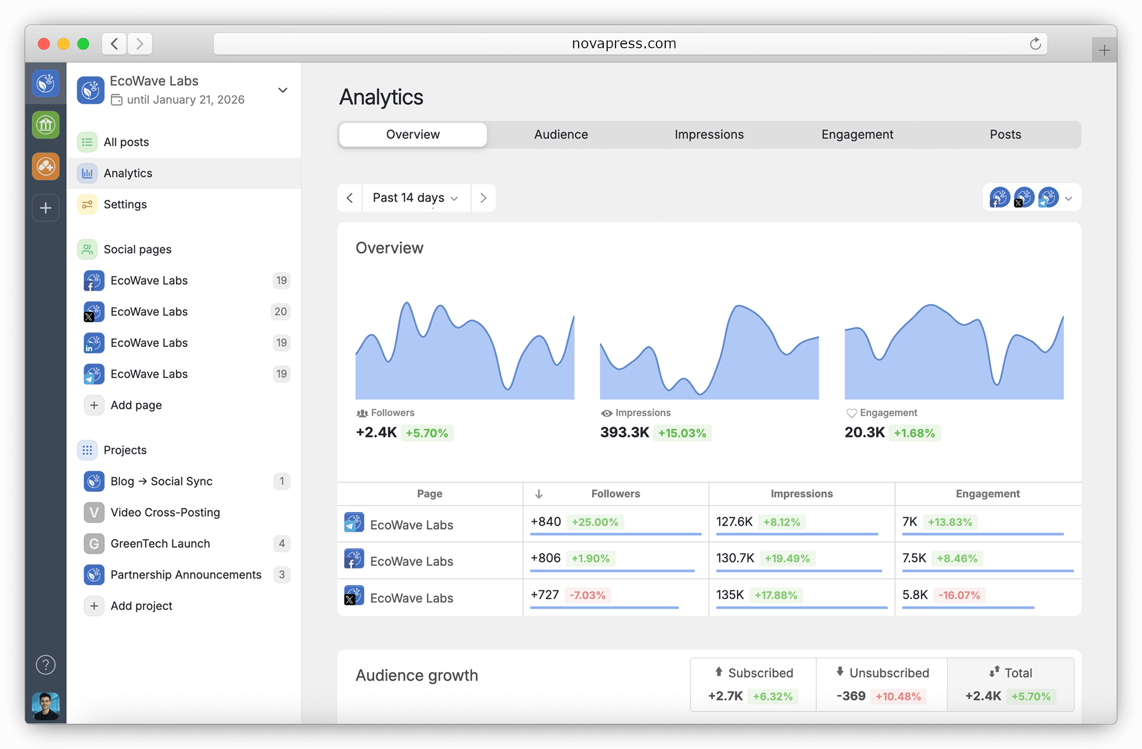
Task: Click the user profile avatar
Action: 46,706
